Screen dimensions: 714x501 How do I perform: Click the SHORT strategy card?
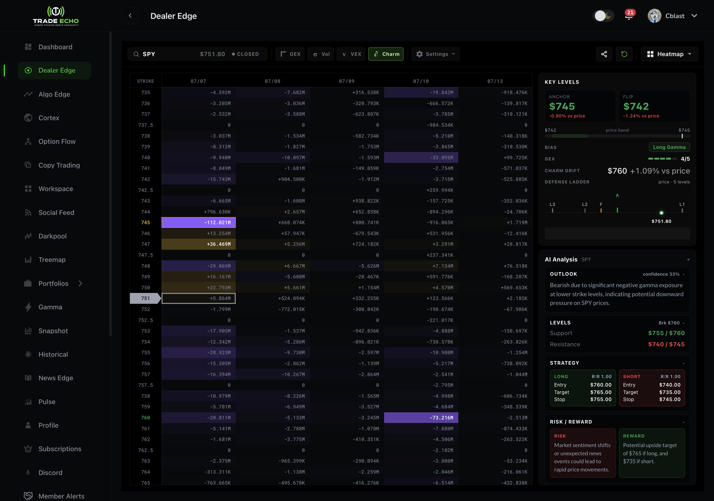pyautogui.click(x=652, y=388)
